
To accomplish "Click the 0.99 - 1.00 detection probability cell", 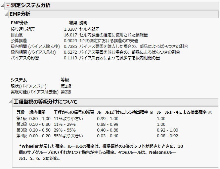I will click(108, 119).
